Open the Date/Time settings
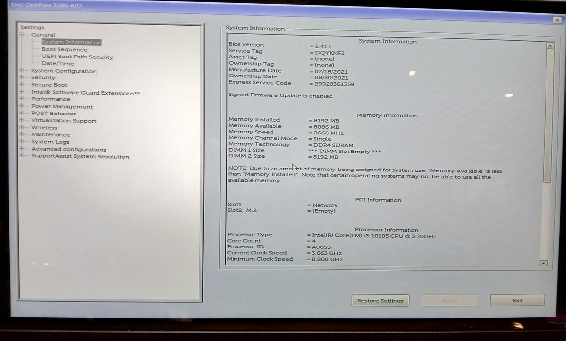Image resolution: width=566 pixels, height=341 pixels. tap(58, 63)
